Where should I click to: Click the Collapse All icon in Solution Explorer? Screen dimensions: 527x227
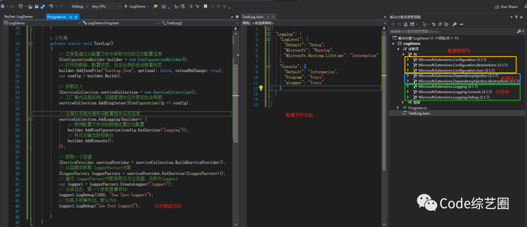point(440,24)
